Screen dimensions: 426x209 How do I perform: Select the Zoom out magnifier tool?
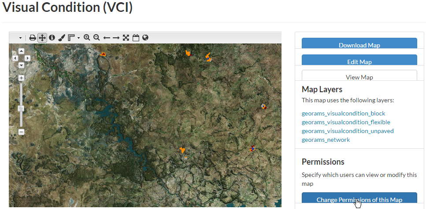click(x=96, y=38)
